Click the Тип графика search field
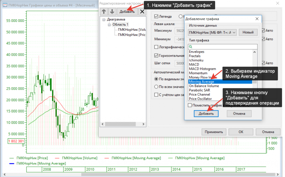Image resolution: width=285 pixels, height=177 pixels. click(x=223, y=47)
